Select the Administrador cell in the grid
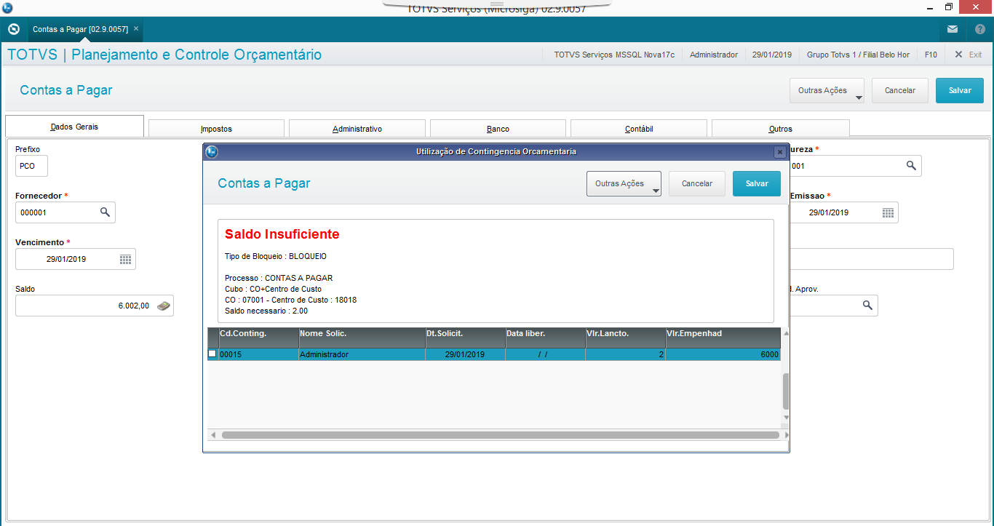This screenshot has width=994, height=526. (362, 354)
